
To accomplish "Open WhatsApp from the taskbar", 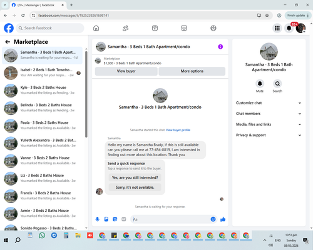I will coord(42,236).
